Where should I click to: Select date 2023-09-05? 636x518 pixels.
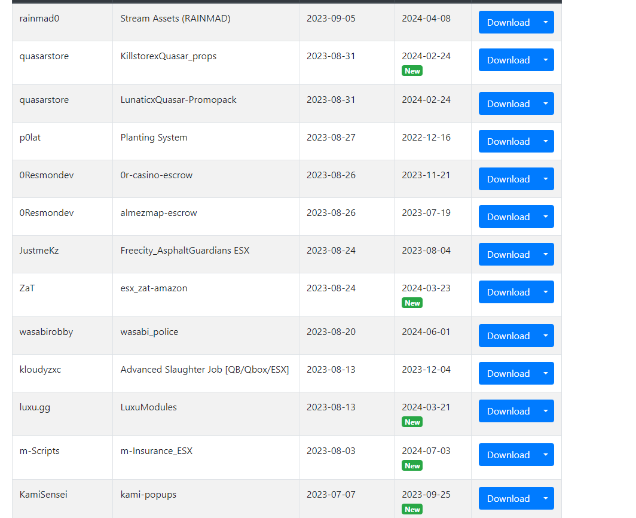pos(331,19)
